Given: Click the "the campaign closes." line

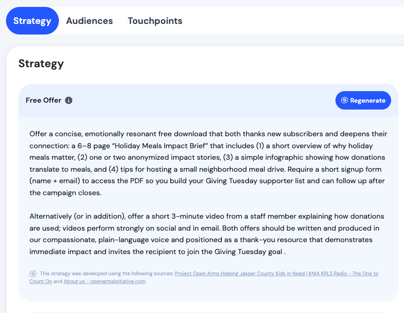Looking at the screenshot, I should click(x=65, y=193).
